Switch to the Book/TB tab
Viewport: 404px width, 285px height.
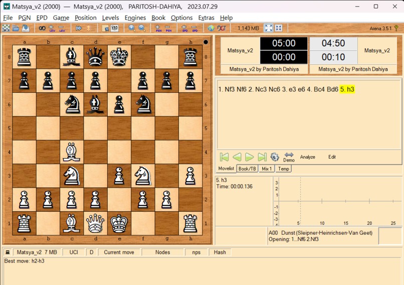pos(247,169)
